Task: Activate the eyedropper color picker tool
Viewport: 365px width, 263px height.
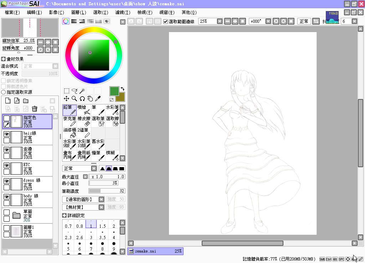Action: point(98,99)
